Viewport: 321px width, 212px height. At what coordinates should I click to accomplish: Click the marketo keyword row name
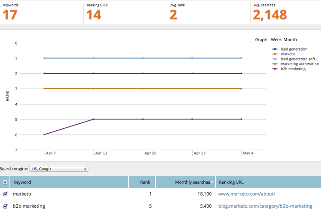[22, 194]
